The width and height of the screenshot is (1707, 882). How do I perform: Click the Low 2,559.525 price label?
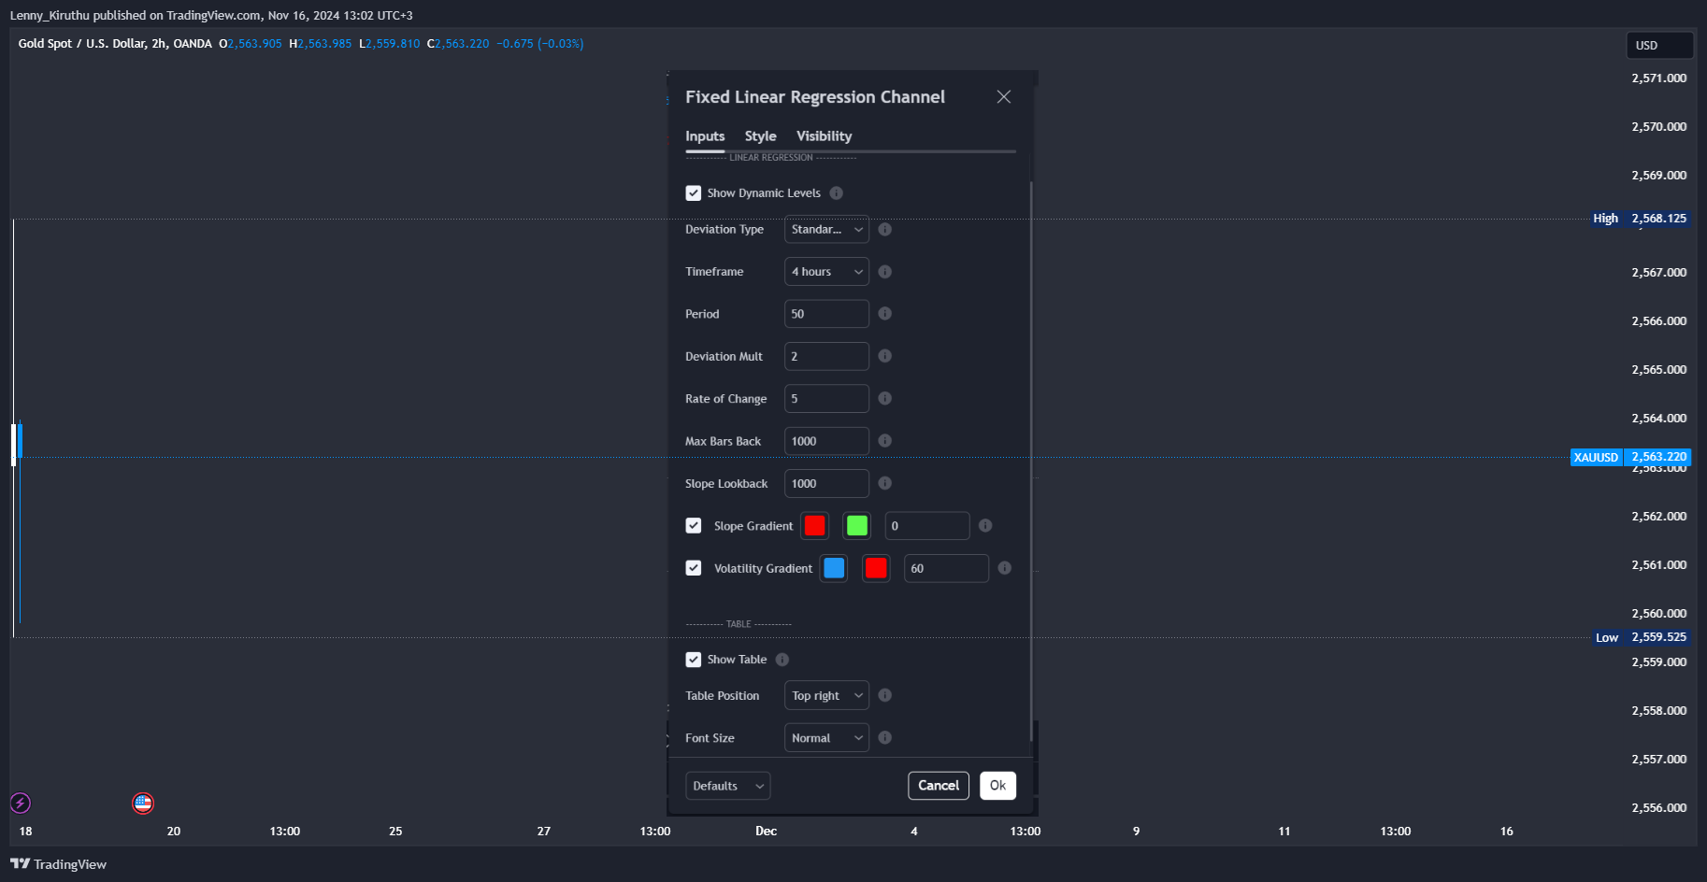click(1641, 637)
